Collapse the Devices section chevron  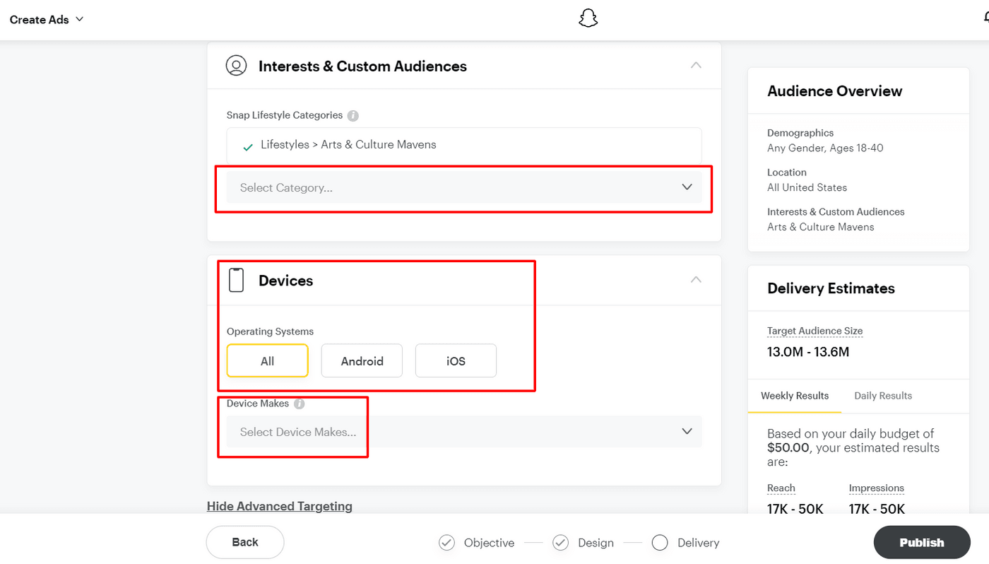pos(695,280)
